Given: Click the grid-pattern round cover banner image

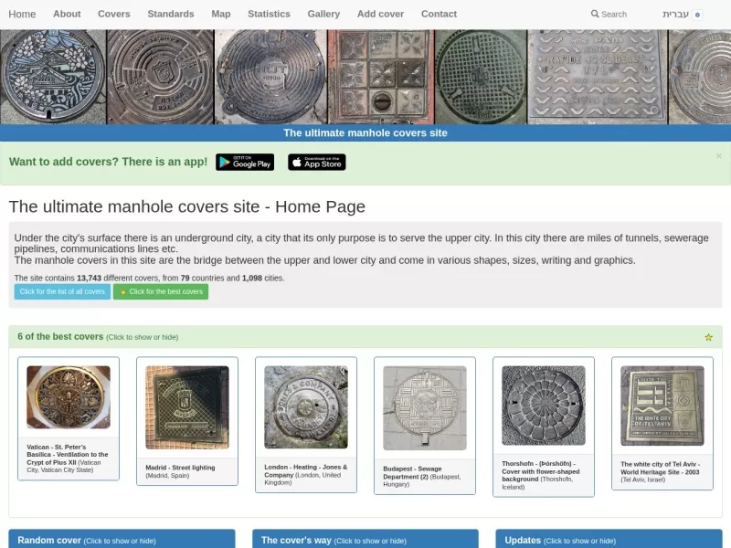Looking at the screenshot, I should (481, 77).
